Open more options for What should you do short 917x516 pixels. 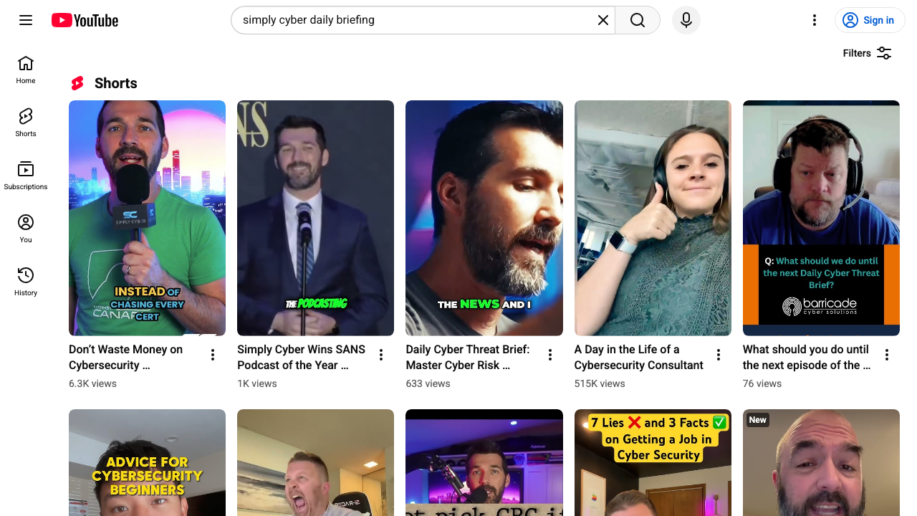pos(887,355)
